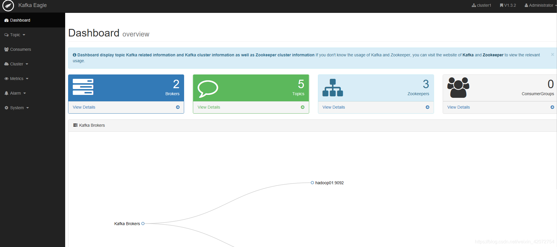Click the System gear icon
This screenshot has height=247, width=557.
tap(6, 108)
